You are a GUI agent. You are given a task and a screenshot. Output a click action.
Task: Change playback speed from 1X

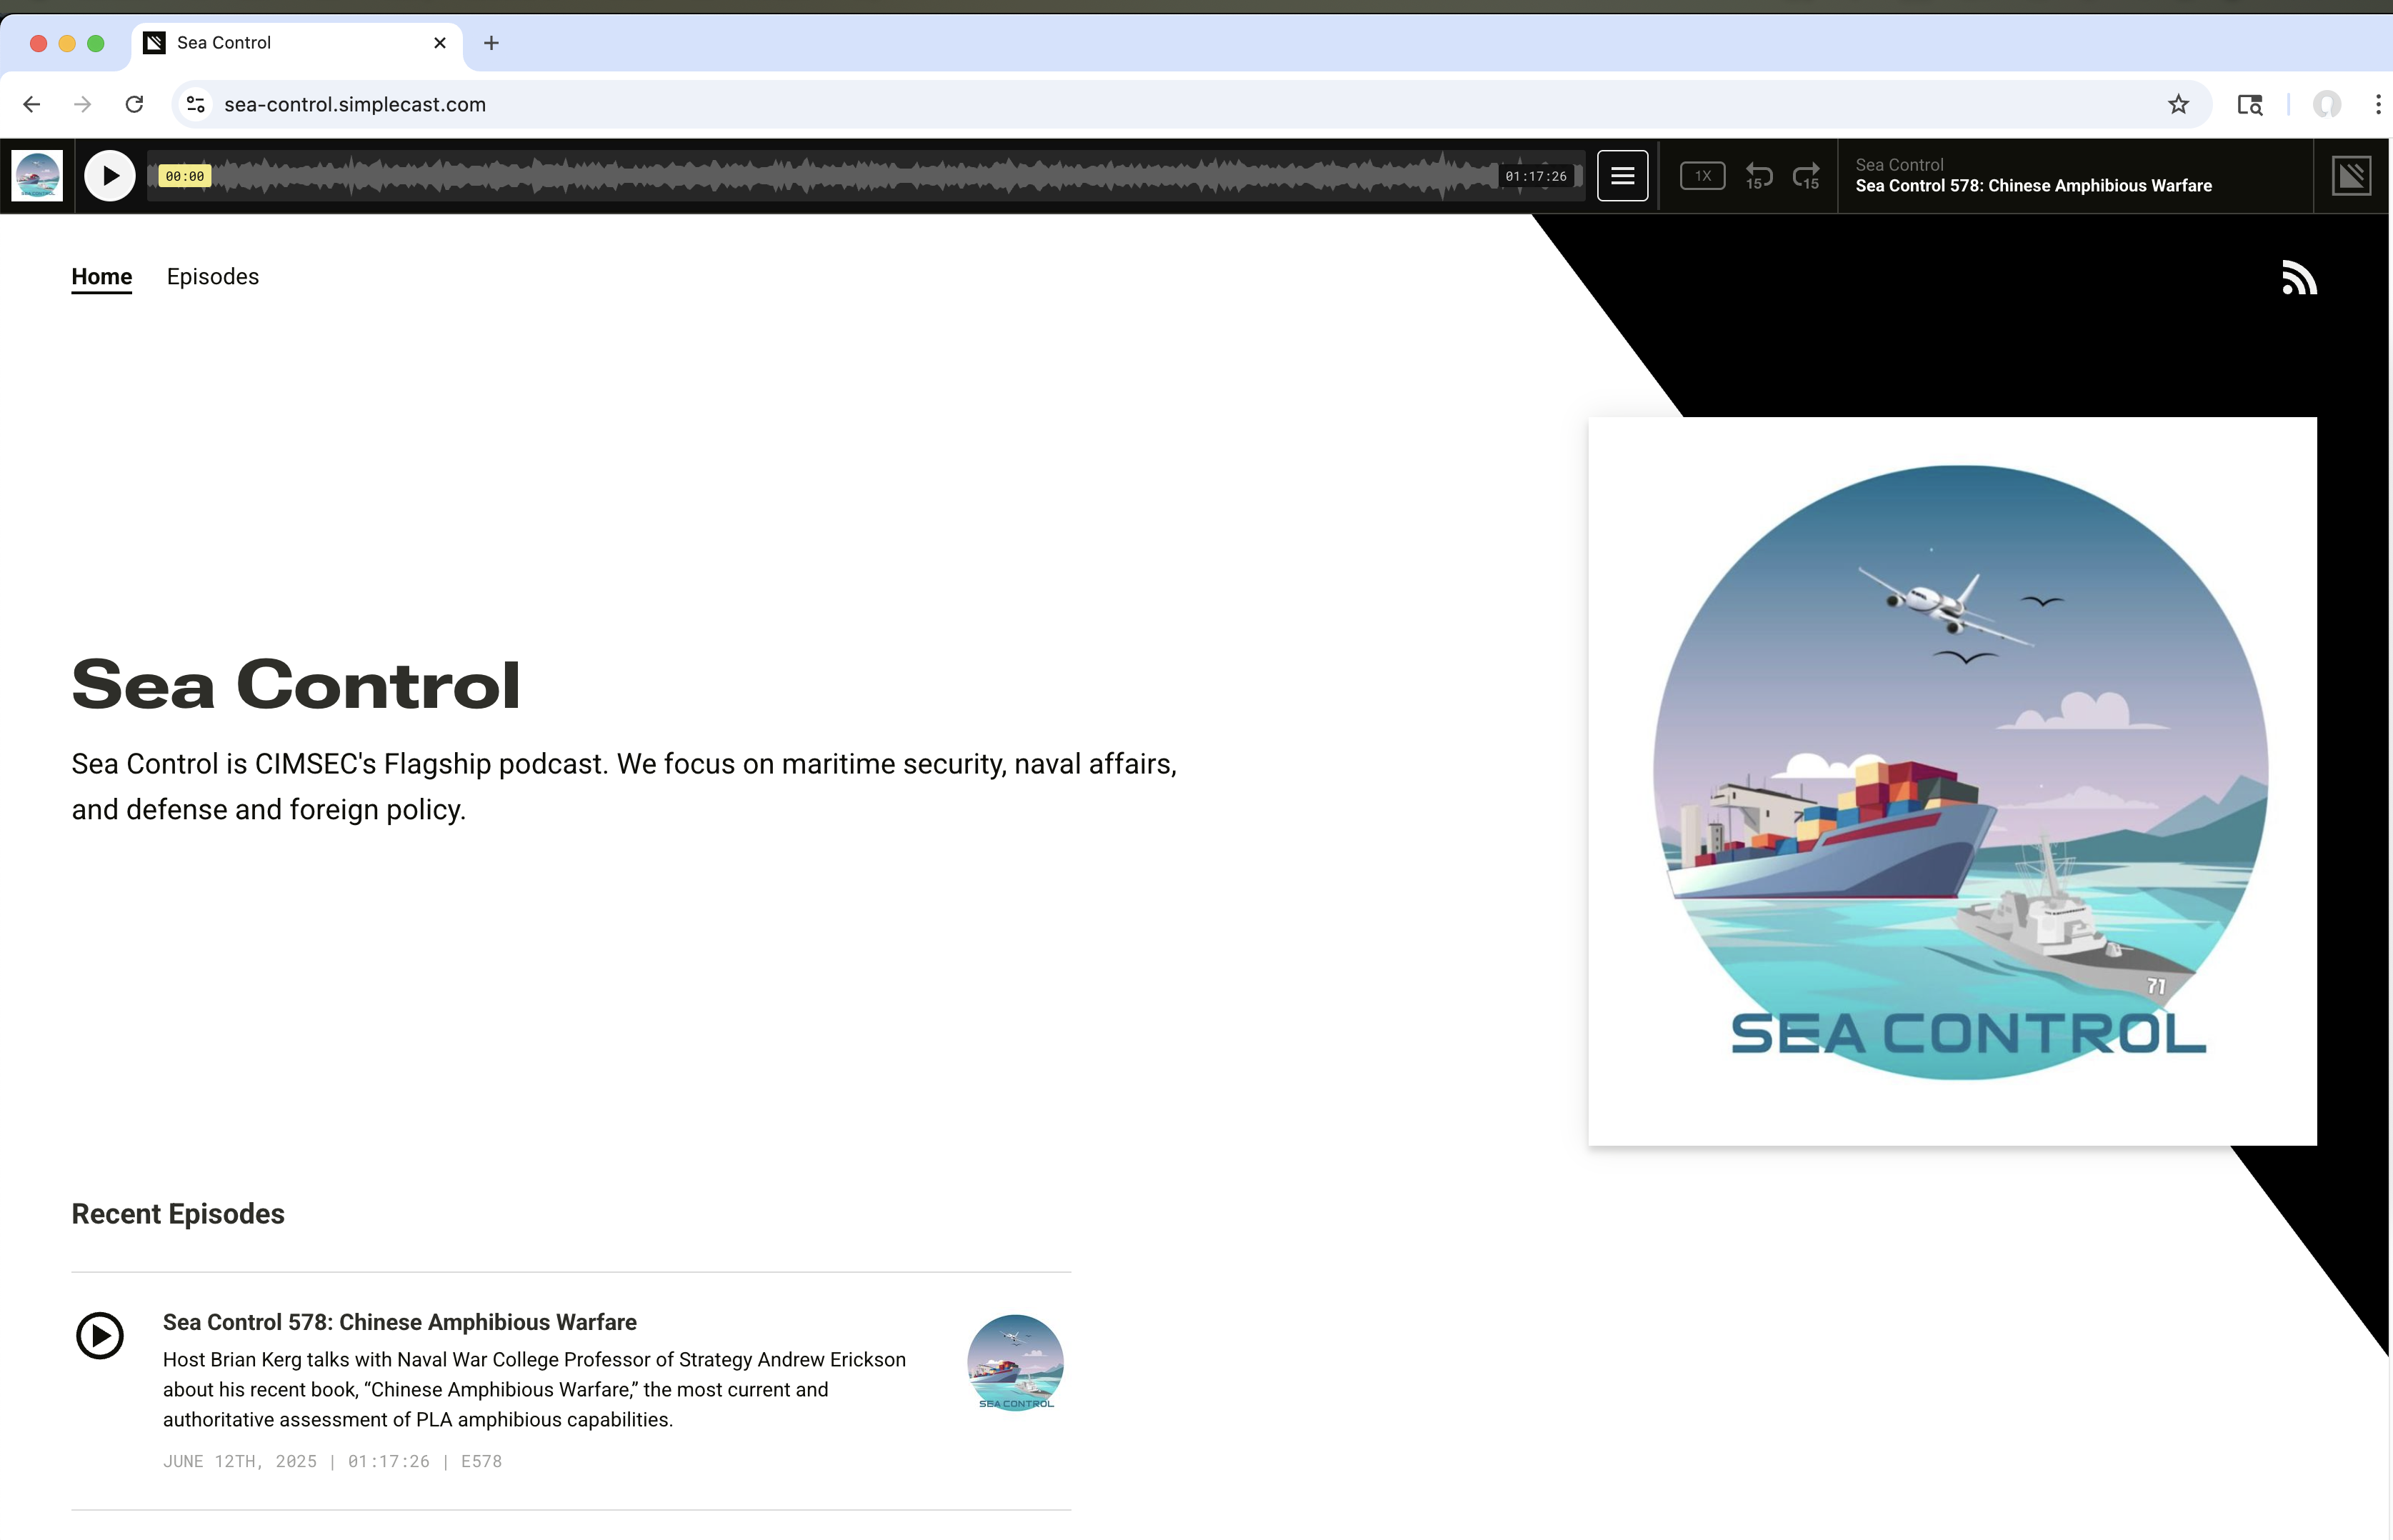click(x=1702, y=176)
